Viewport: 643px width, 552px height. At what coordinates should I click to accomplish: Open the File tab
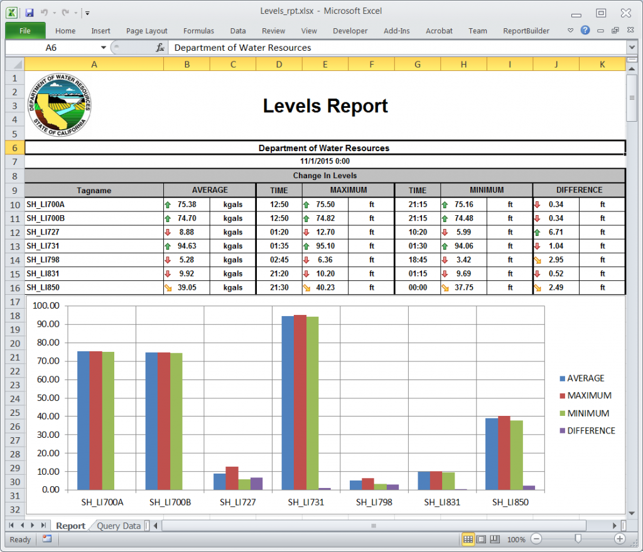[24, 29]
